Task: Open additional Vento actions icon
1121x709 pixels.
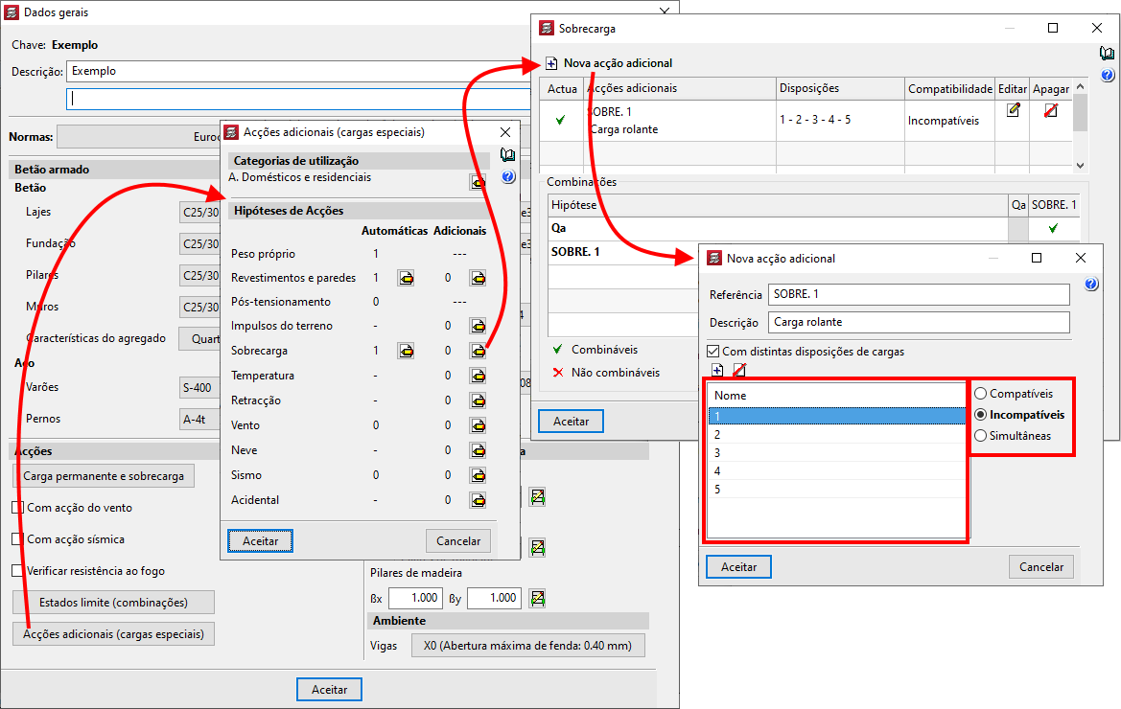Action: coord(477,425)
